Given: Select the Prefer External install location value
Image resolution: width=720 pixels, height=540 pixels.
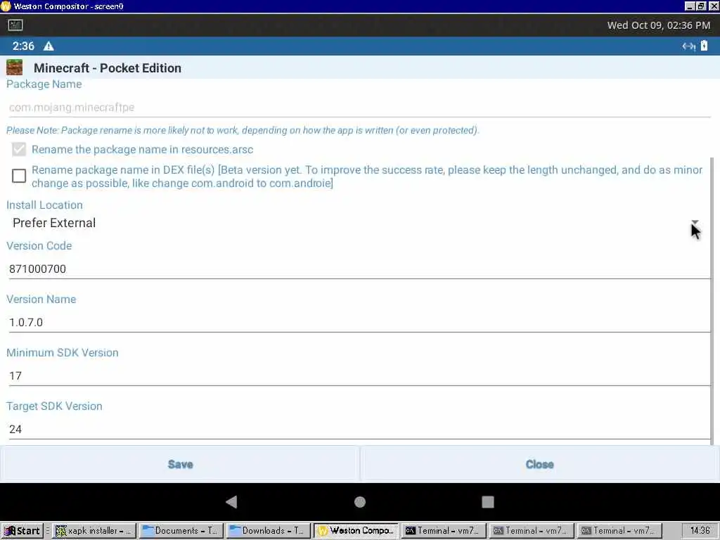Looking at the screenshot, I should [54, 223].
